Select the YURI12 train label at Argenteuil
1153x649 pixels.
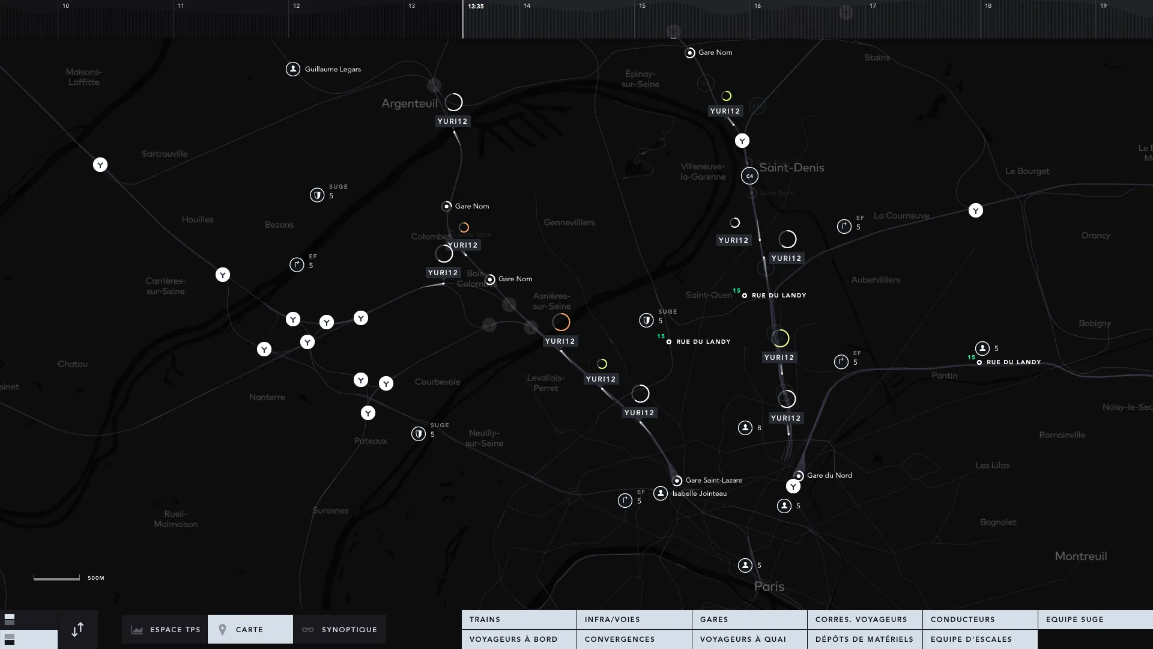point(452,121)
